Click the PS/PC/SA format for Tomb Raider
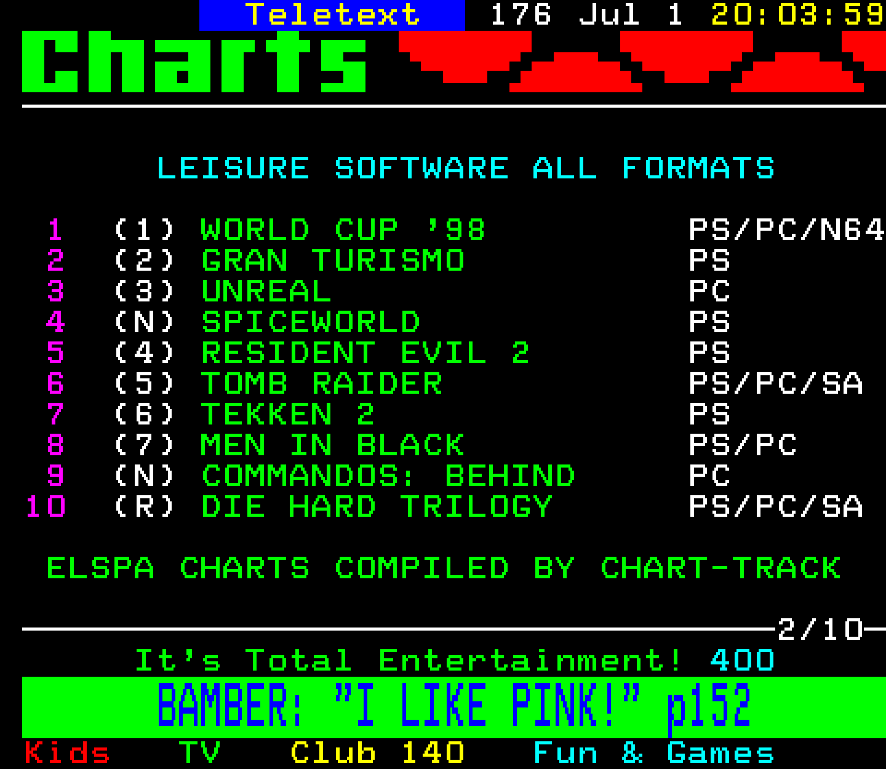886x769 pixels. [x=776, y=384]
